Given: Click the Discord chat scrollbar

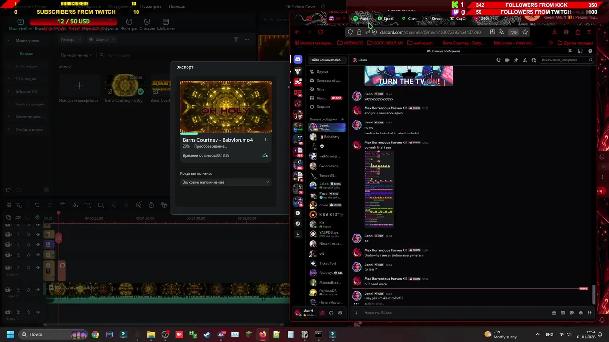Looking at the screenshot, I should [593, 295].
